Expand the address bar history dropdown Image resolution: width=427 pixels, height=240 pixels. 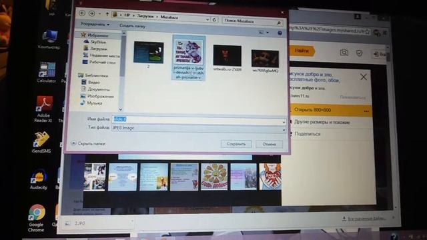[x=207, y=19]
